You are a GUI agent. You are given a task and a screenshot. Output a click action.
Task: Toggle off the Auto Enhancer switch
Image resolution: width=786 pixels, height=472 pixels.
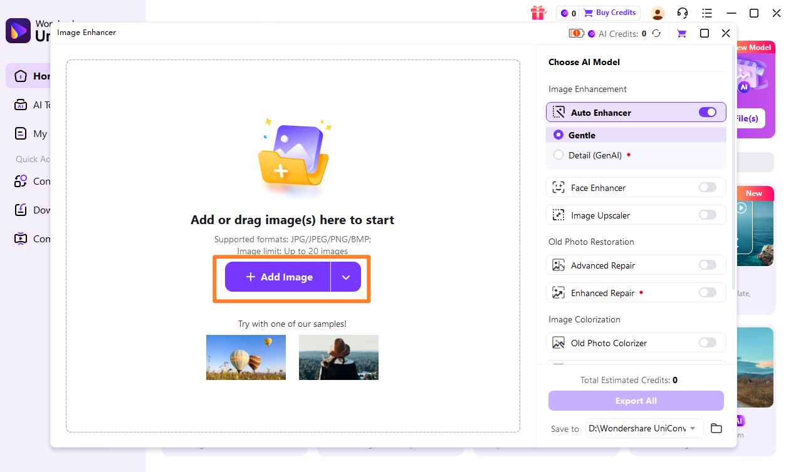click(x=708, y=113)
